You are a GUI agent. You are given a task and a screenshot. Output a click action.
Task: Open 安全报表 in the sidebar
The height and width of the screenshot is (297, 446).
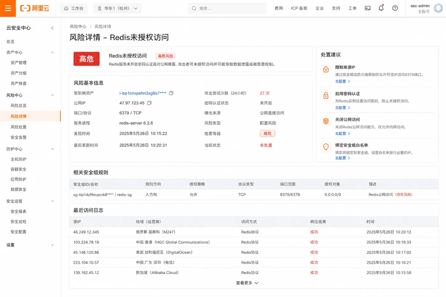point(18,211)
